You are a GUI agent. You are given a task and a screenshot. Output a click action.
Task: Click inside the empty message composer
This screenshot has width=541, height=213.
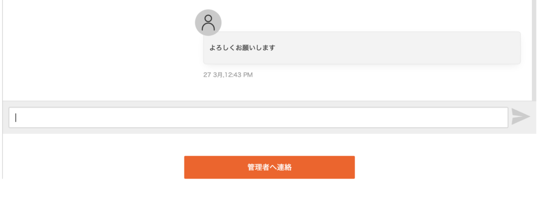pos(258,118)
